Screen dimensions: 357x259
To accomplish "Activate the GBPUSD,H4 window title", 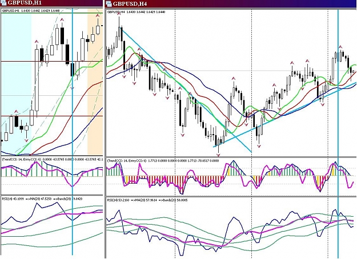I will (x=130, y=3).
